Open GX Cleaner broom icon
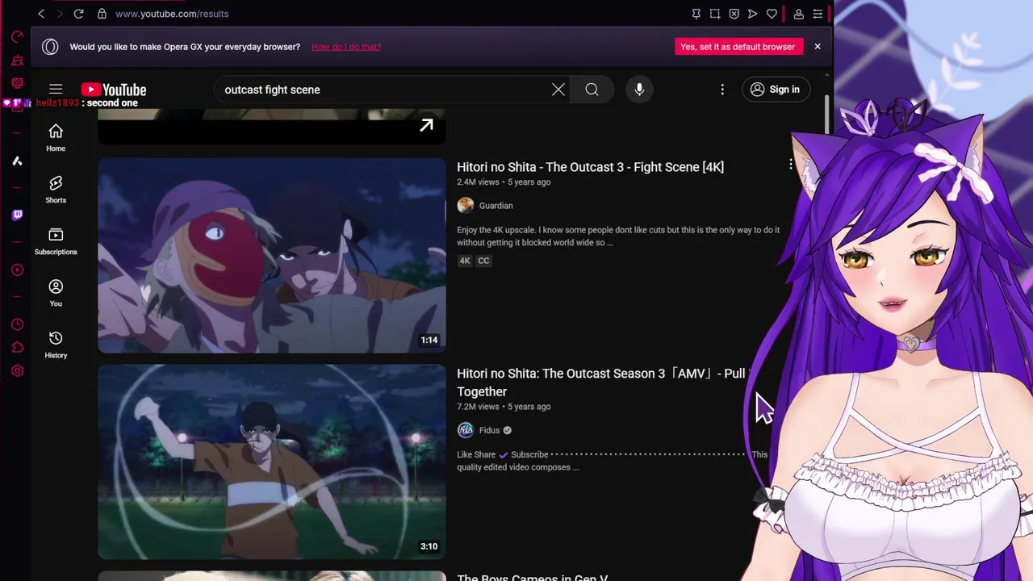This screenshot has width=1033, height=581. tap(17, 61)
